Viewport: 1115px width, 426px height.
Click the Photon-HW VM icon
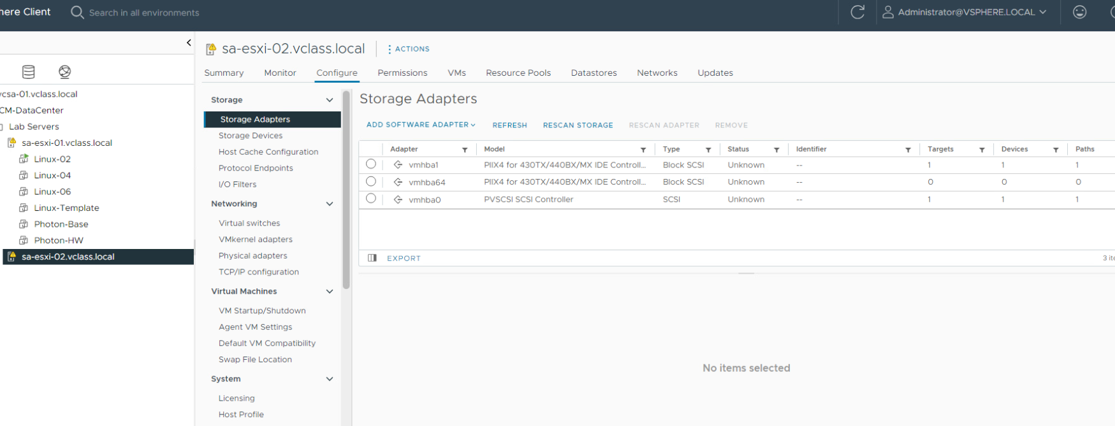pyautogui.click(x=24, y=240)
